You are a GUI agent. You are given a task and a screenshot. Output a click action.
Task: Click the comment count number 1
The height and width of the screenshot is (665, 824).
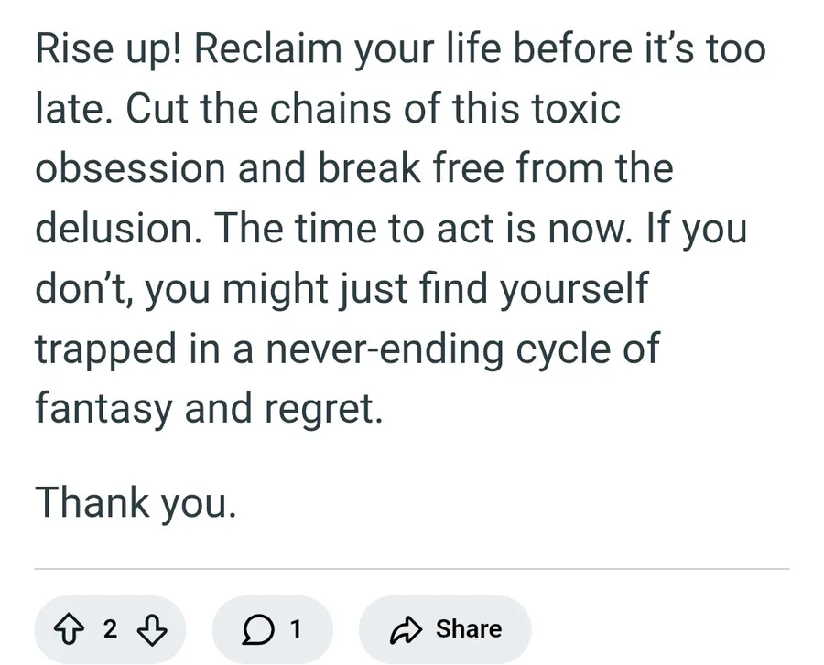coord(295,629)
